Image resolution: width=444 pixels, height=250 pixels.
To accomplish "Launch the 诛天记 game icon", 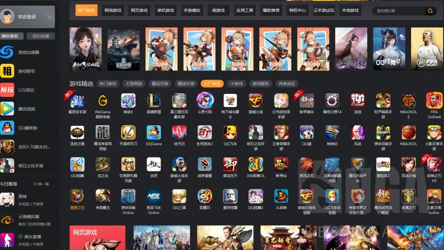I will (x=179, y=132).
